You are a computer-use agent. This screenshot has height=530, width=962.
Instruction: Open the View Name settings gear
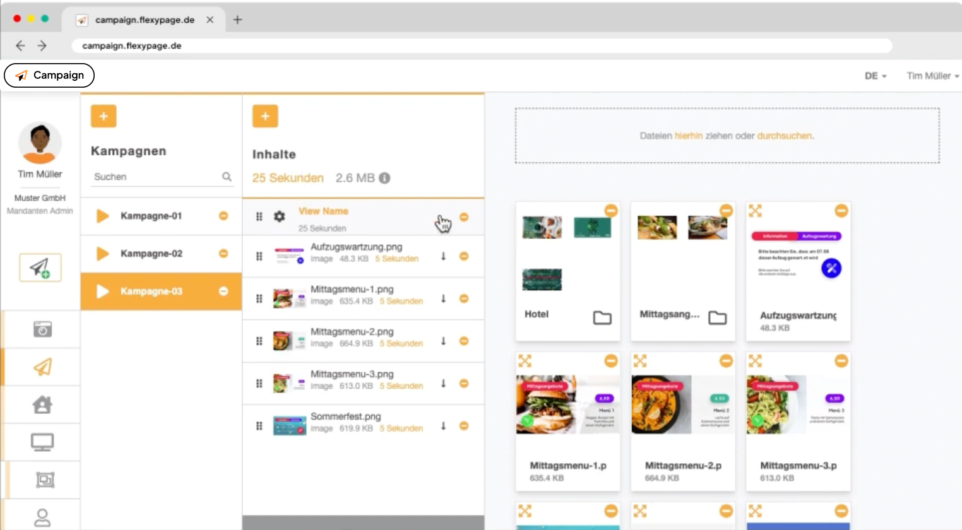[279, 216]
